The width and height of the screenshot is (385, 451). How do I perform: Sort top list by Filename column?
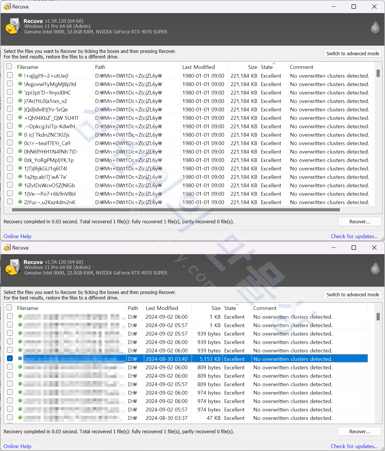[x=54, y=67]
